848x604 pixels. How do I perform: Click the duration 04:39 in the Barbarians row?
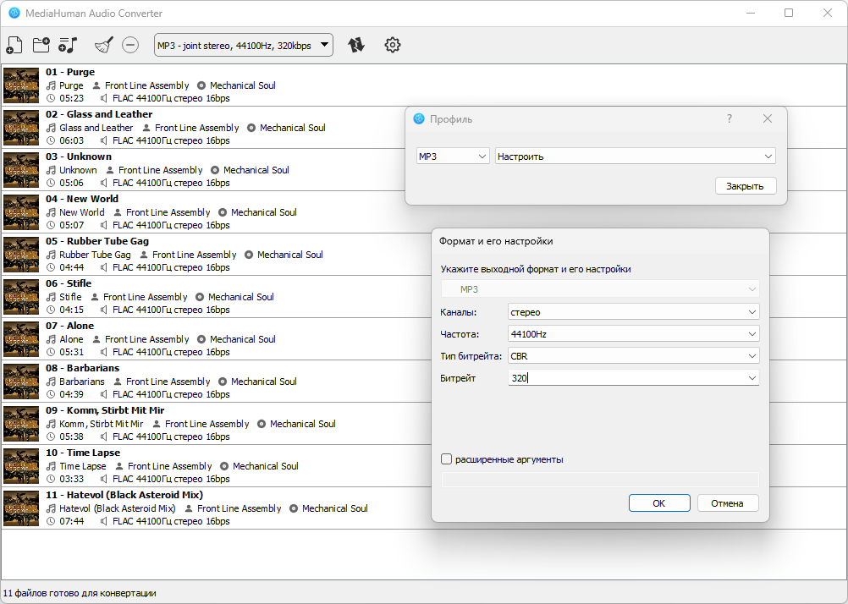pyautogui.click(x=71, y=394)
